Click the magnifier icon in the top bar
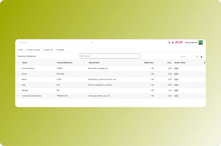Image resolution: width=221 pixels, height=146 pixels. pos(169,43)
